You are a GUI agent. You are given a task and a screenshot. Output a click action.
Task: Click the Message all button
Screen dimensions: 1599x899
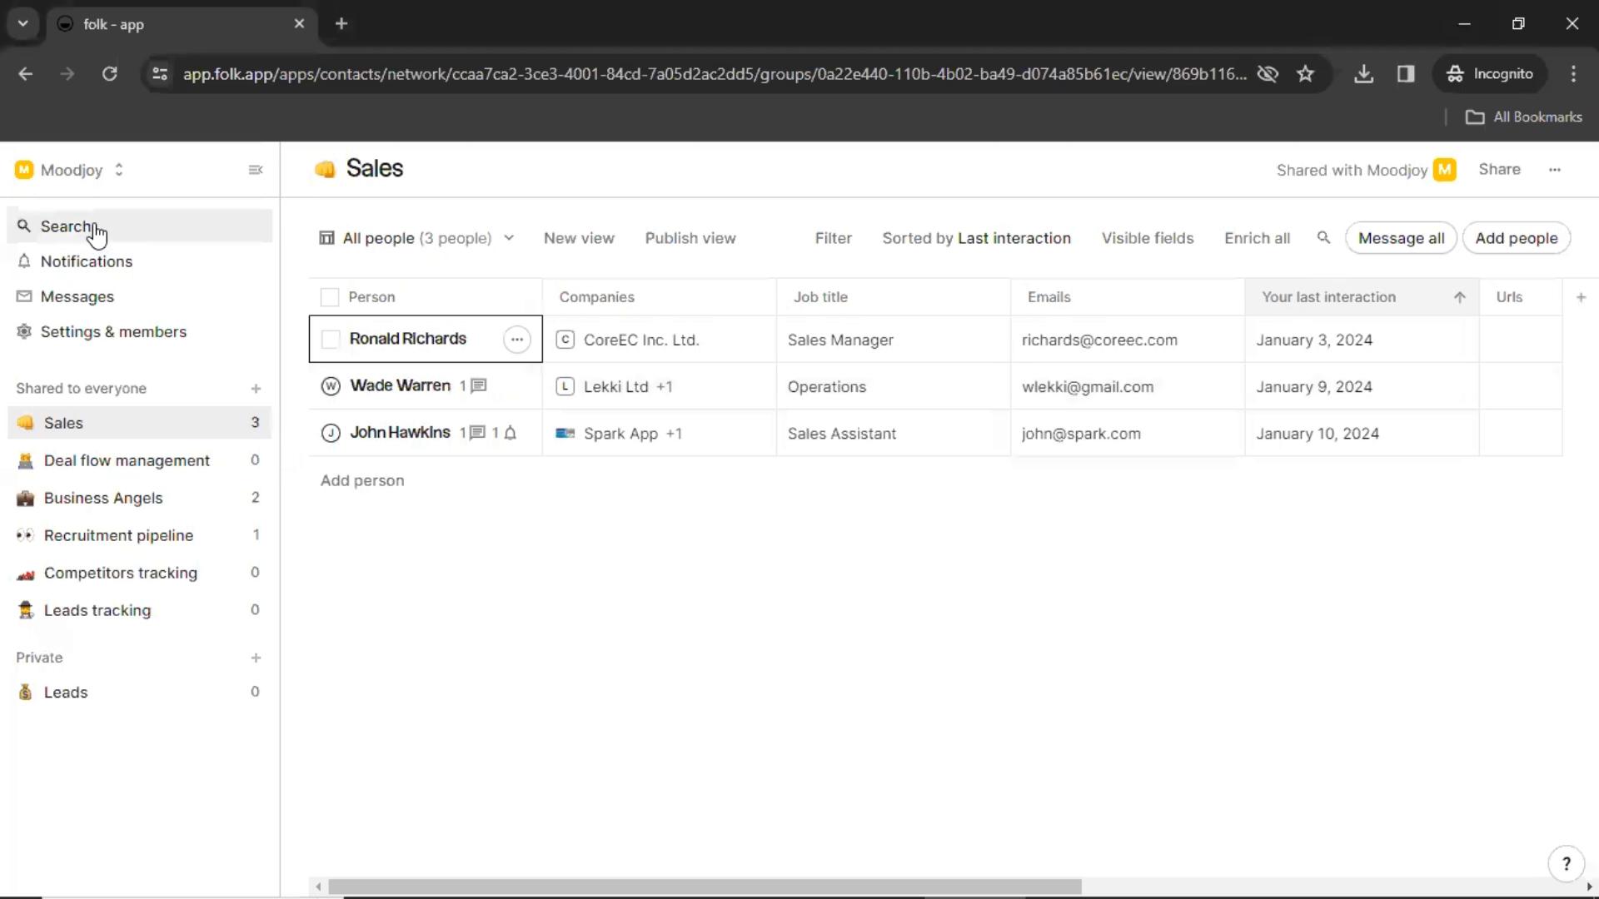tap(1402, 238)
